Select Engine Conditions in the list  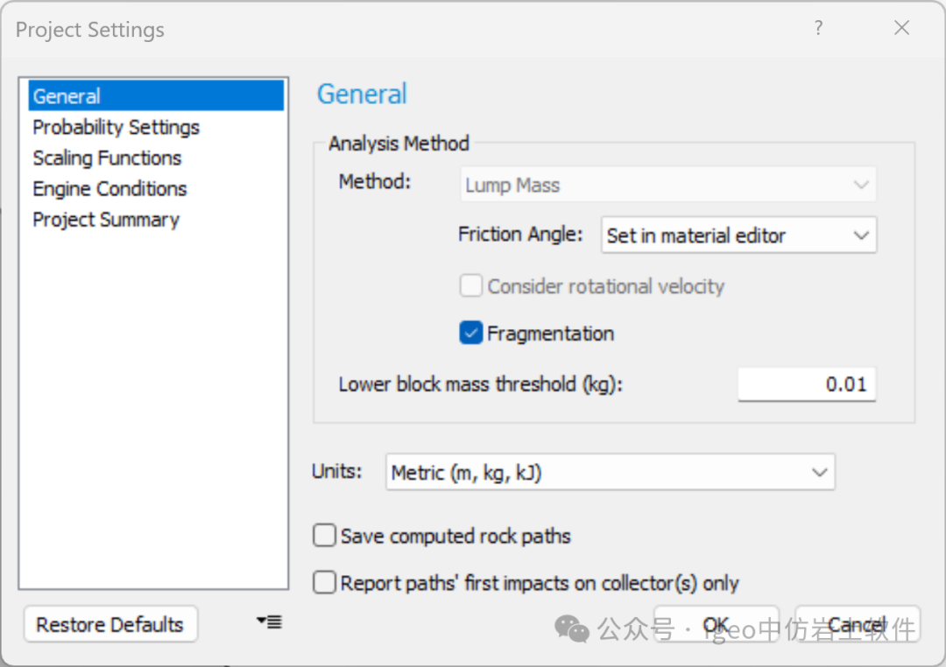pyautogui.click(x=109, y=188)
